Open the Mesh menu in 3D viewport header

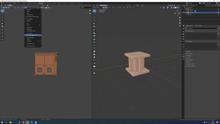[120, 8]
